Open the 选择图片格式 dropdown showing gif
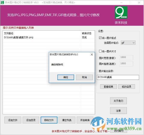Viewport: 144px width, 135px height. [x=128, y=43]
